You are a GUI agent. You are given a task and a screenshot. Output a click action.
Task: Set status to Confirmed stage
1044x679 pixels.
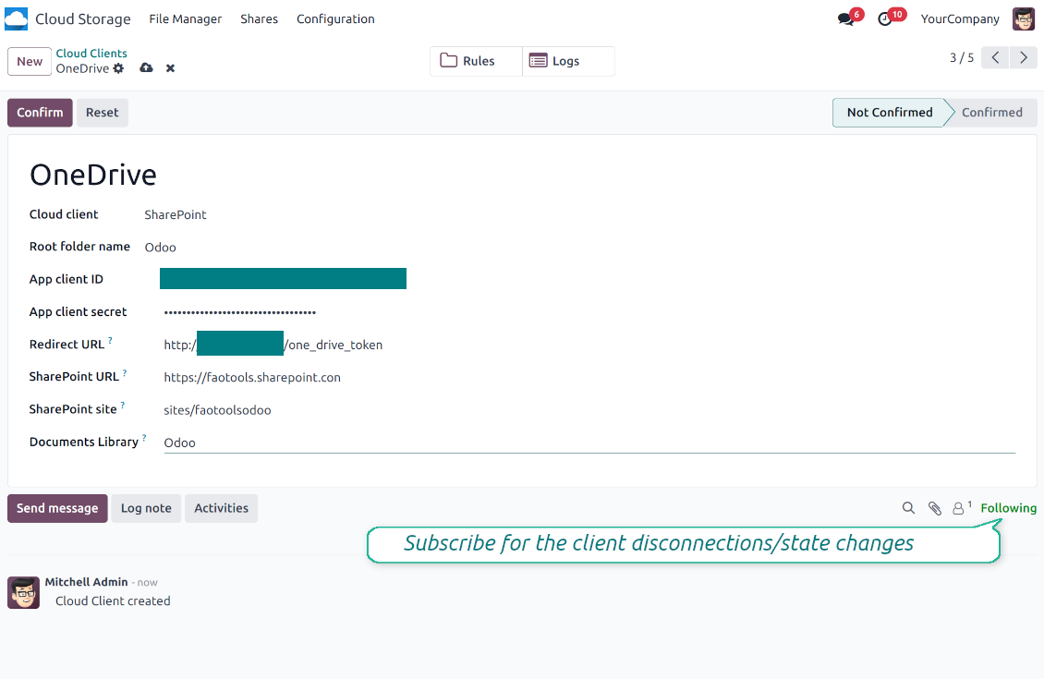(991, 113)
